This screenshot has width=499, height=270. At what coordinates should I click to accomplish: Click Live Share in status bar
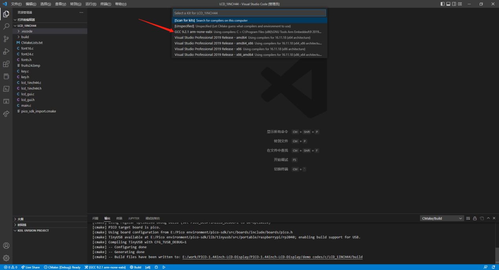(30, 267)
